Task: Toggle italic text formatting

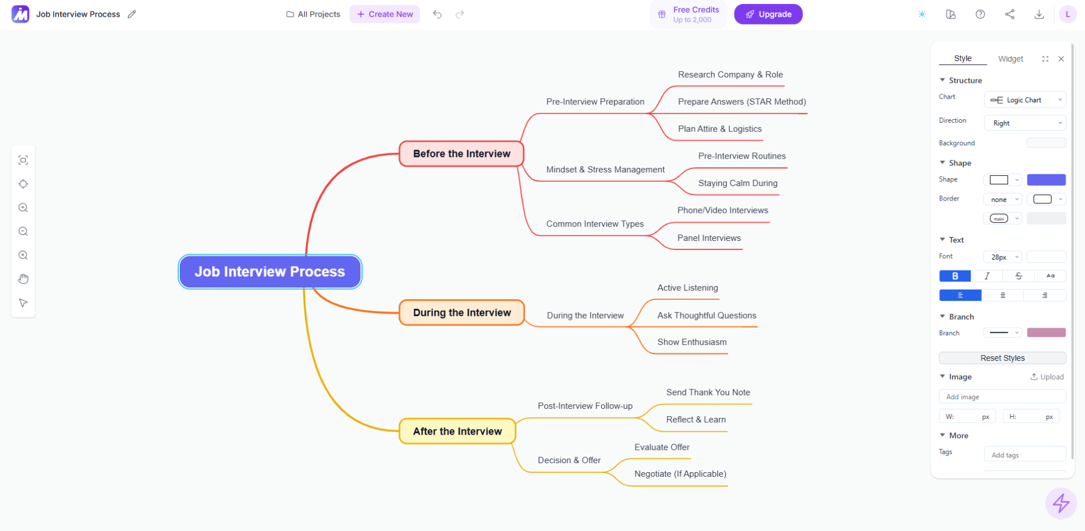Action: pyautogui.click(x=986, y=276)
